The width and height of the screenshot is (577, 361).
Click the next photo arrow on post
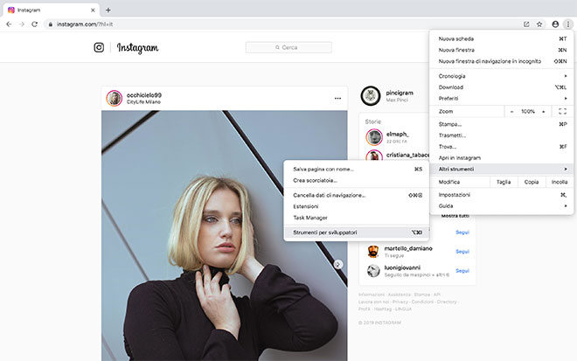tap(338, 264)
